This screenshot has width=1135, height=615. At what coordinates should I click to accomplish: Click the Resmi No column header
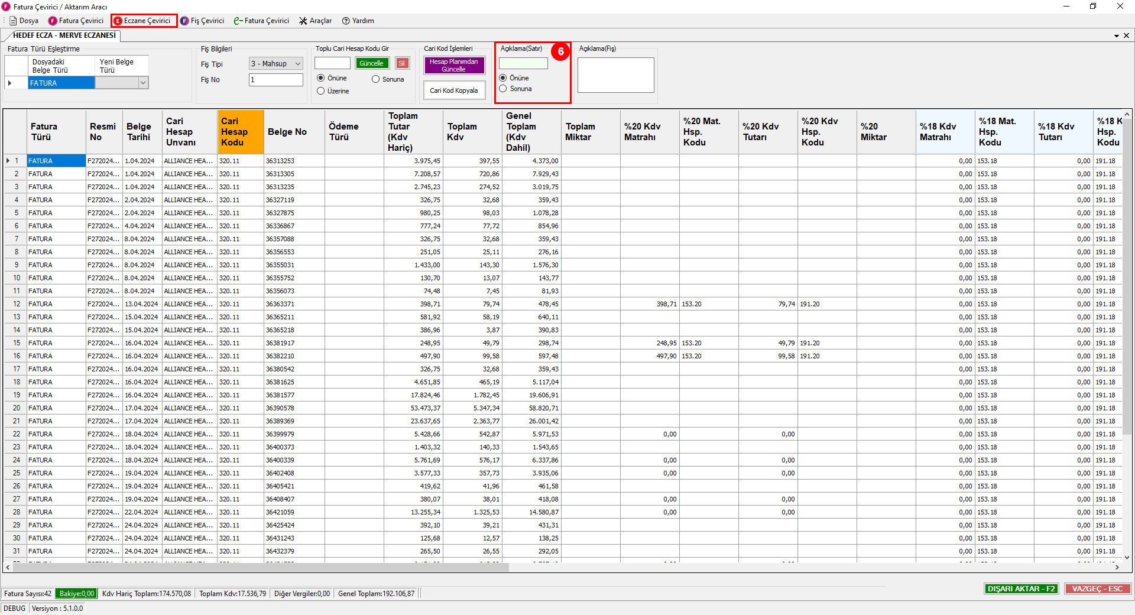(x=104, y=132)
